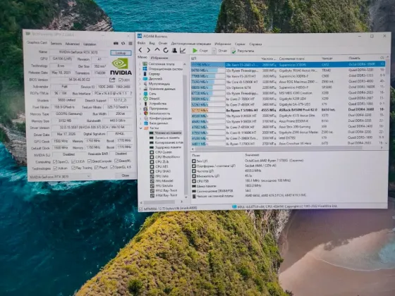The image size is (395, 296).
Task: Click the Lookup button in GPU-Z
Action: (x=121, y=53)
